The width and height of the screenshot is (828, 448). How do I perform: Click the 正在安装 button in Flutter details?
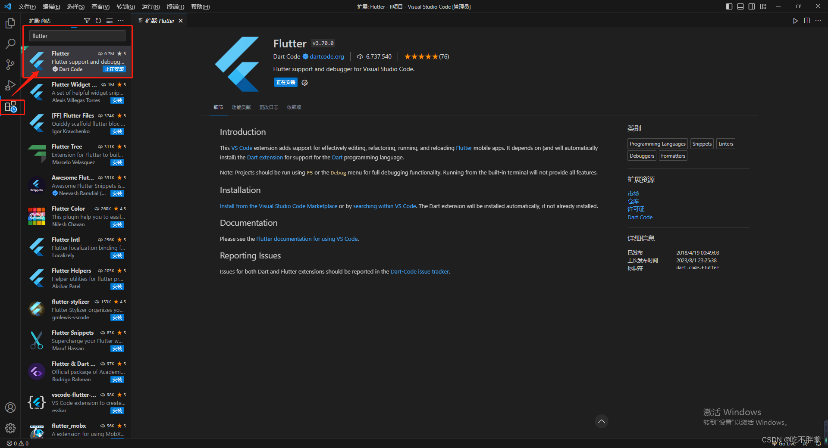tap(285, 83)
